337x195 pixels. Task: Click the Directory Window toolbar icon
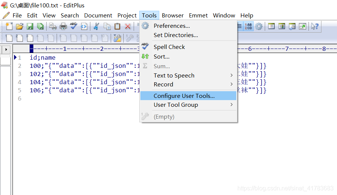point(282,26)
